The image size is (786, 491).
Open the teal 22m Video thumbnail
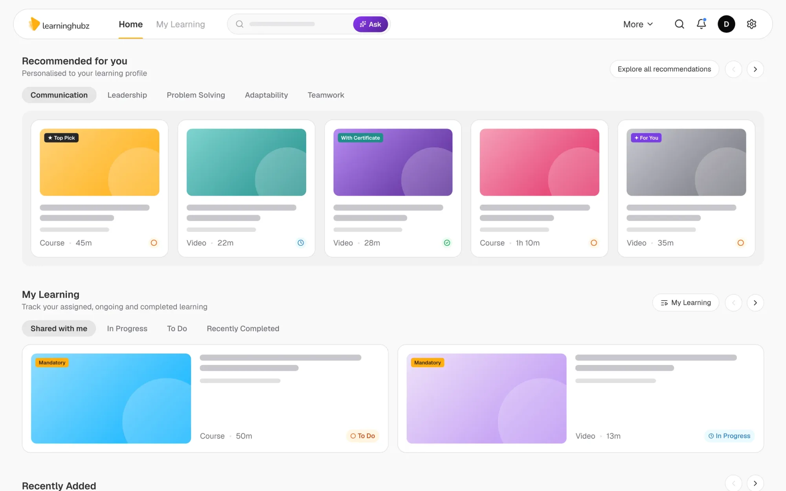point(246,162)
